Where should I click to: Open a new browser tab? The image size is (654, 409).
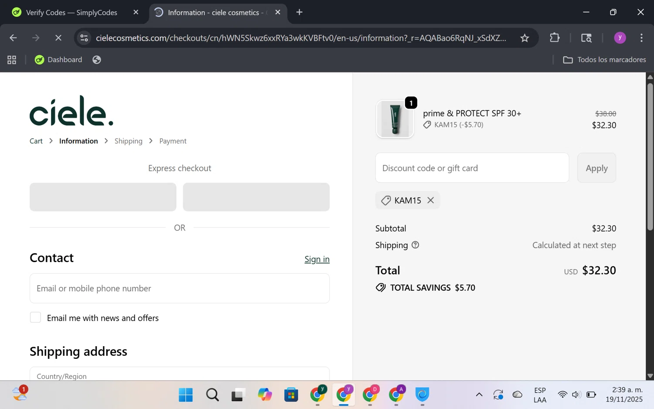[x=300, y=12]
